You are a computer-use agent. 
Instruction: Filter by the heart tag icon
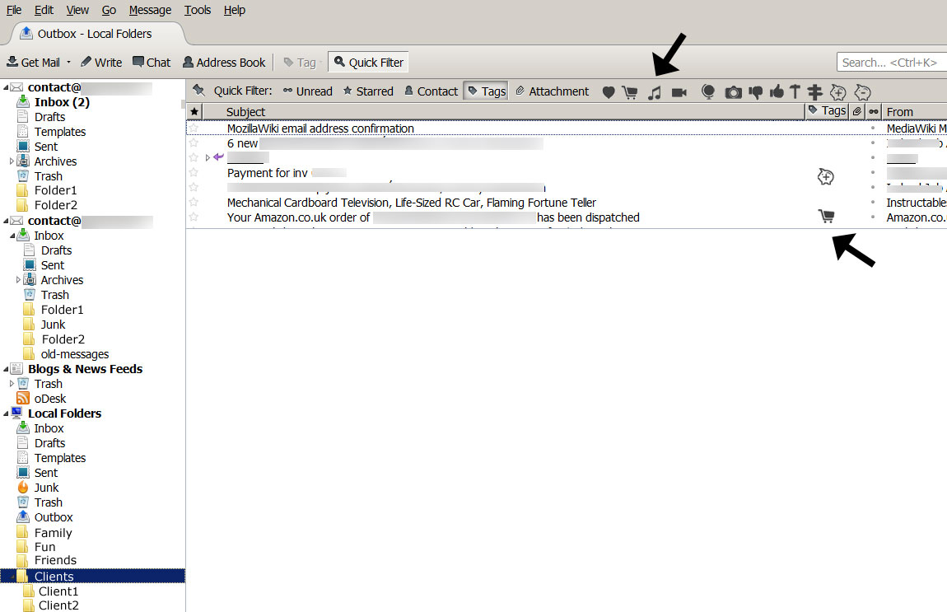609,92
